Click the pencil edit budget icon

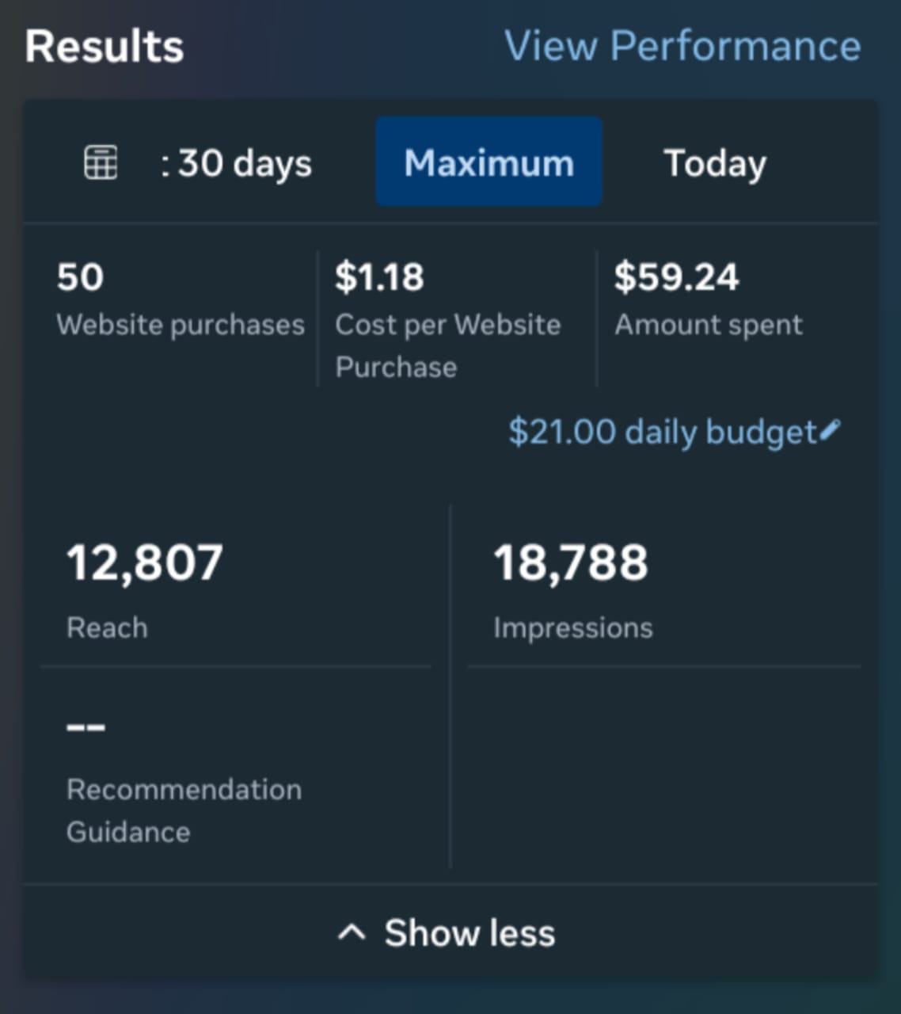pos(830,429)
